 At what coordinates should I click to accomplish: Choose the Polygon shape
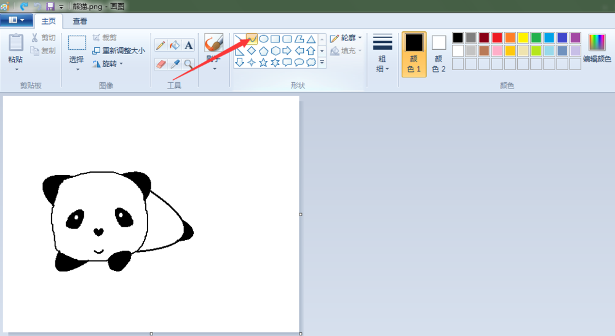tap(299, 39)
